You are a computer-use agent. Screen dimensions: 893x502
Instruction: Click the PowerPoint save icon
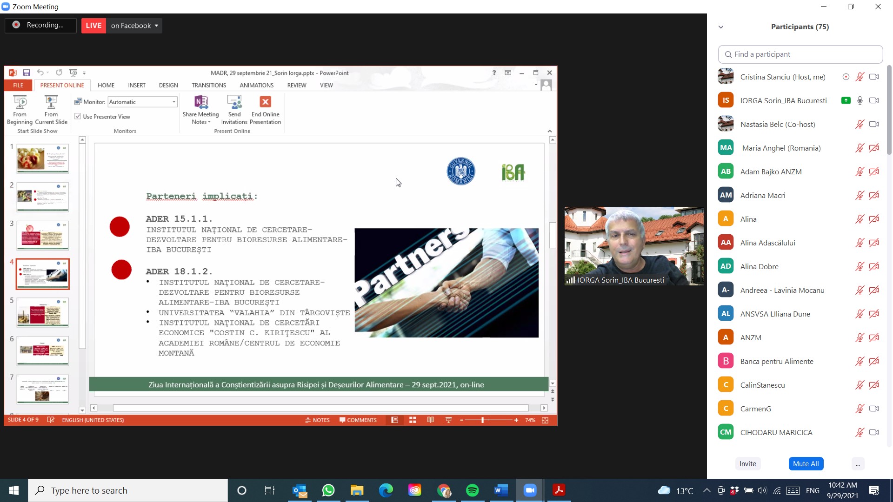point(27,73)
